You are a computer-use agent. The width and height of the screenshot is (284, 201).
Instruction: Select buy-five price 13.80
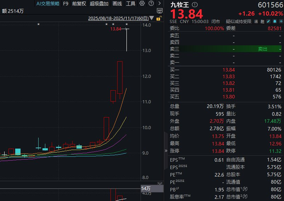[x=228, y=96]
